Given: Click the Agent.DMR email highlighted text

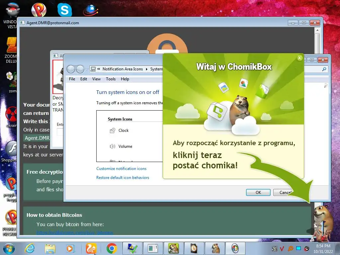Looking at the screenshot, I should point(37,138).
